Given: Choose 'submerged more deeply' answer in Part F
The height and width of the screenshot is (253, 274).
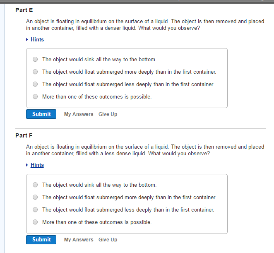Looking at the screenshot, I should pyautogui.click(x=35, y=197).
